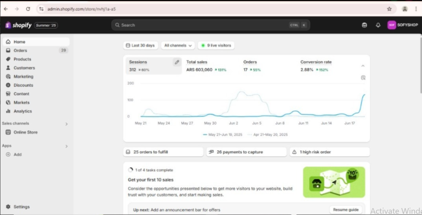Open Settings from the sidebar
This screenshot has height=215, width=422.
pos(21,206)
